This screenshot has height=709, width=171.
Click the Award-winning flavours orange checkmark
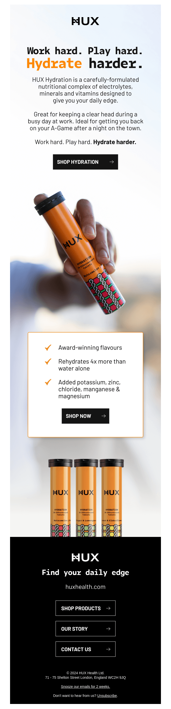click(x=48, y=348)
